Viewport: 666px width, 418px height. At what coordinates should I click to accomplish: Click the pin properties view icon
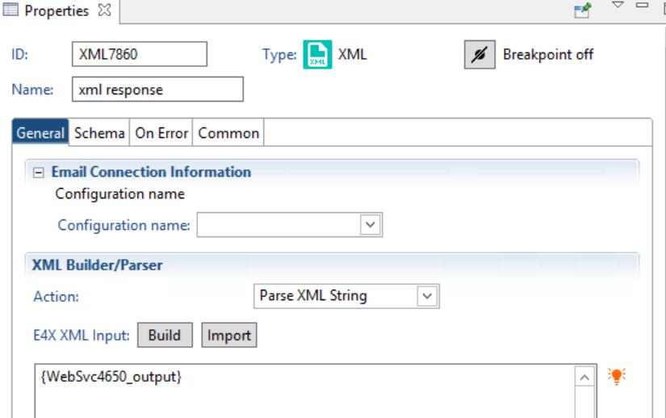(x=583, y=10)
